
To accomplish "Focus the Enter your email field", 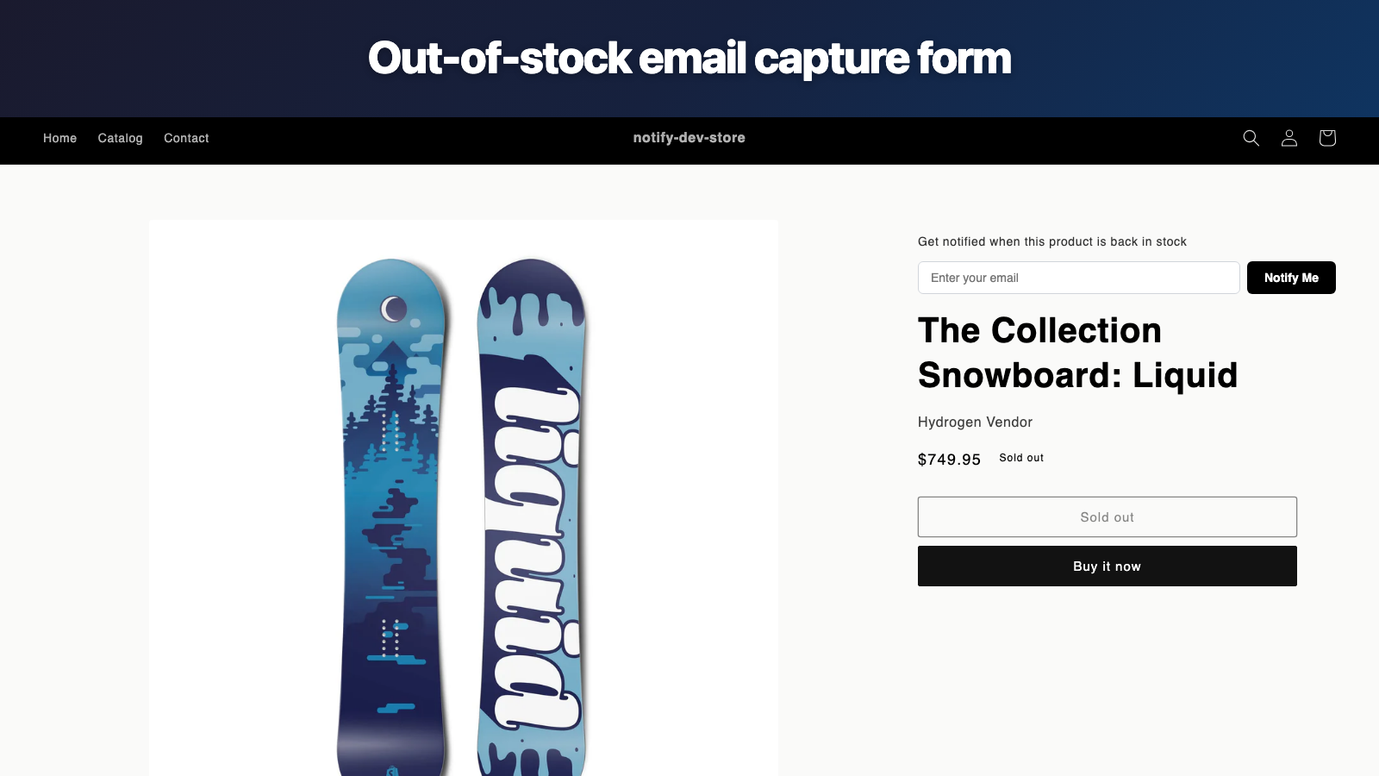I will coord(1078,278).
